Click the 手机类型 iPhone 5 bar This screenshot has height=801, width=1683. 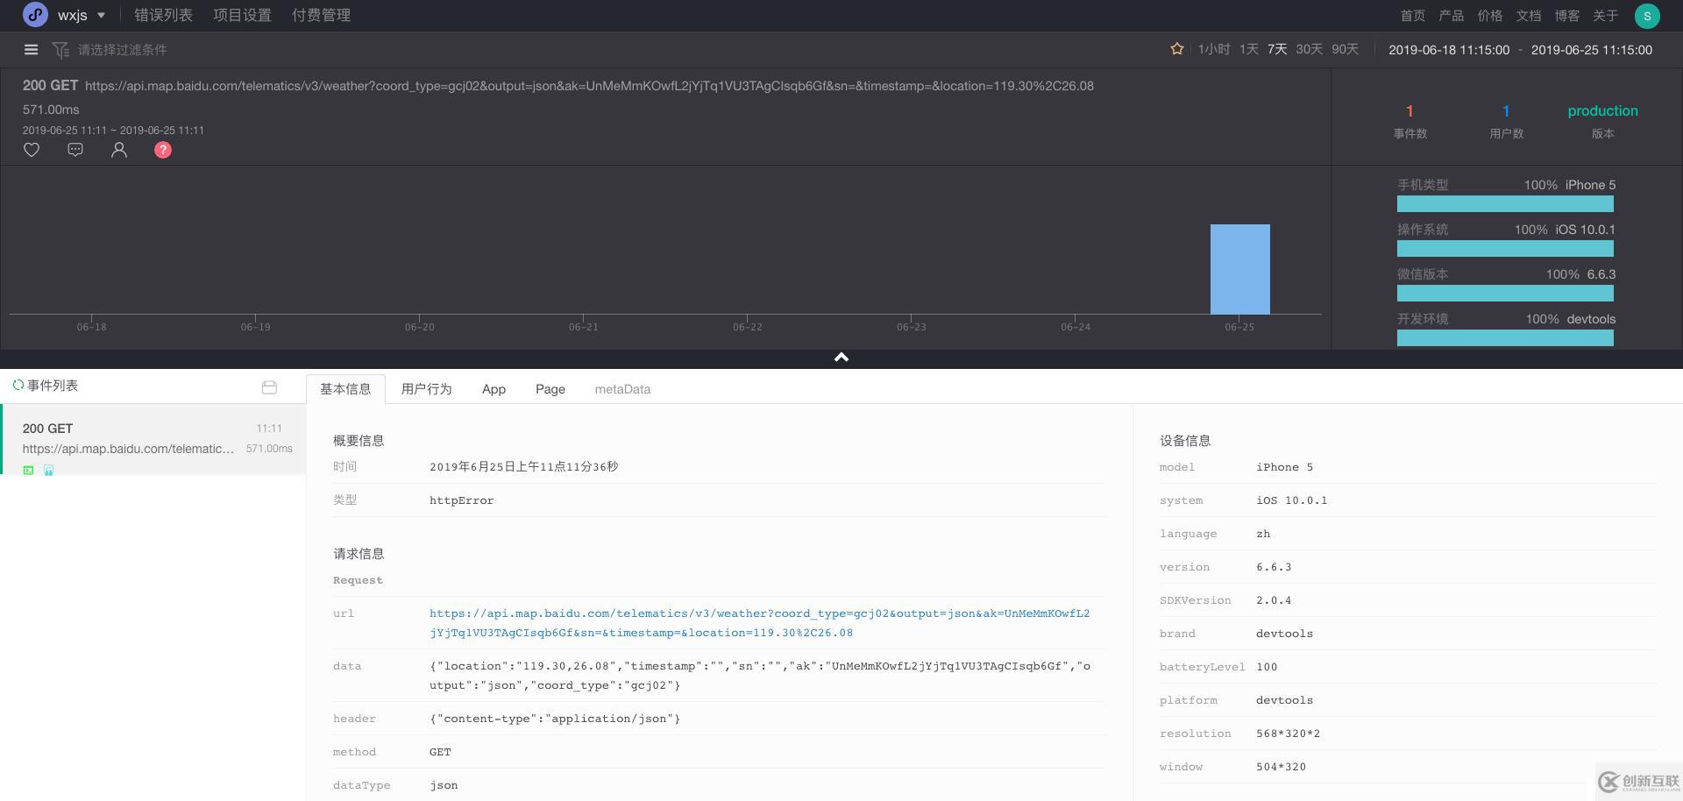pos(1505,204)
